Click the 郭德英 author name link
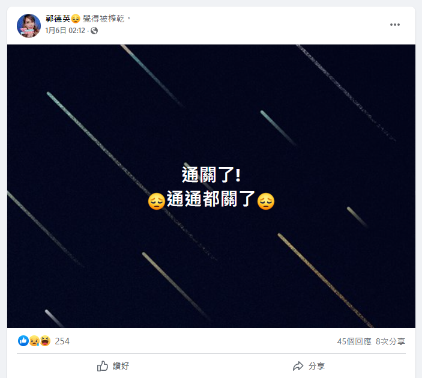This screenshot has height=378, width=422. point(58,19)
